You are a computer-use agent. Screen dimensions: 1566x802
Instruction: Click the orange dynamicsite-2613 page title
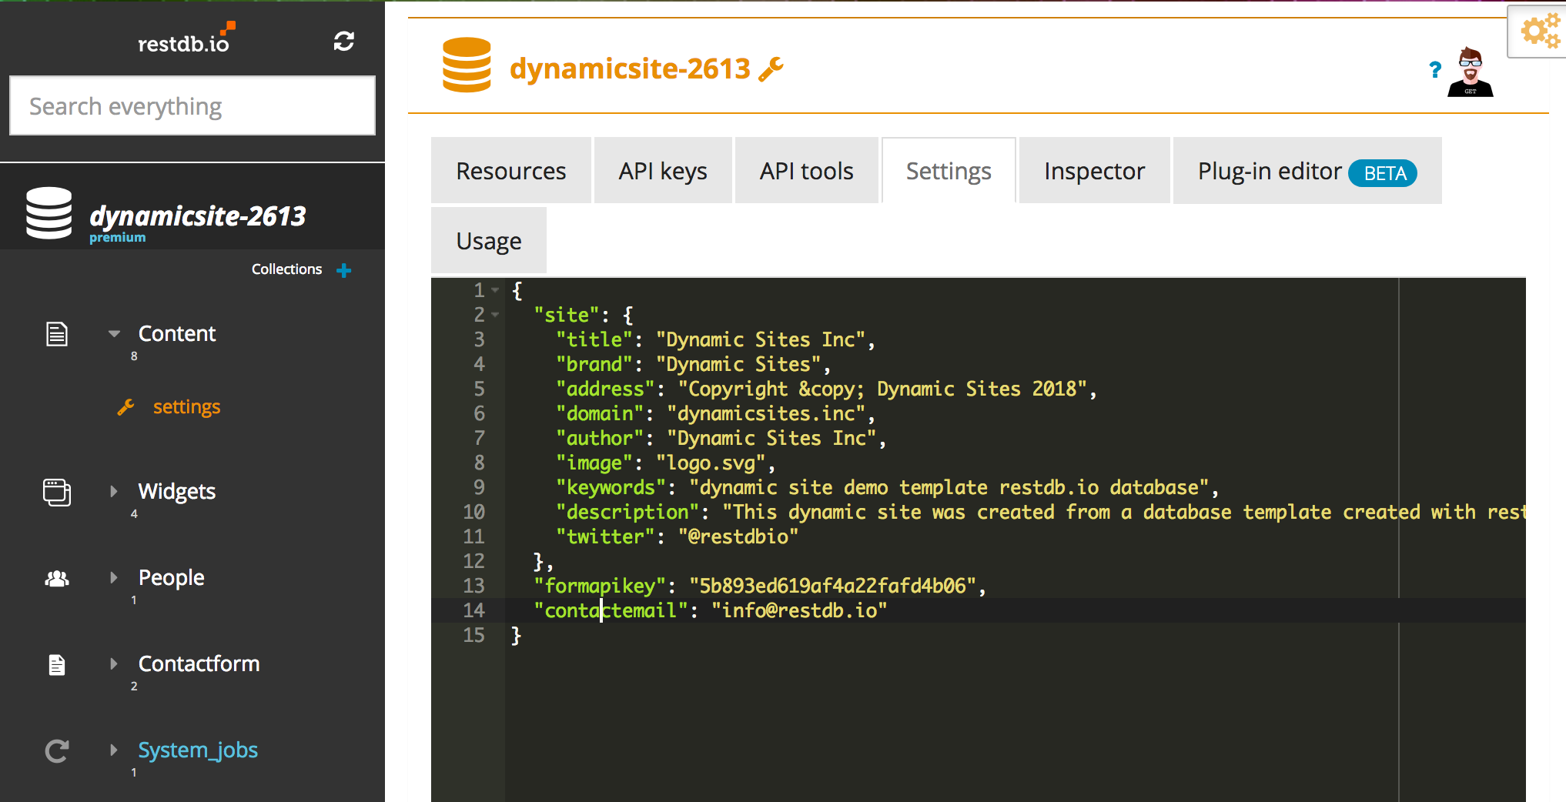(630, 69)
